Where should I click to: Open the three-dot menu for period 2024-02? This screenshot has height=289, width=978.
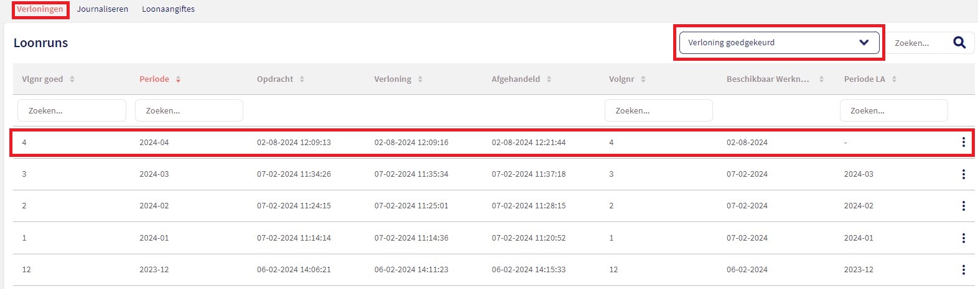[x=963, y=206]
